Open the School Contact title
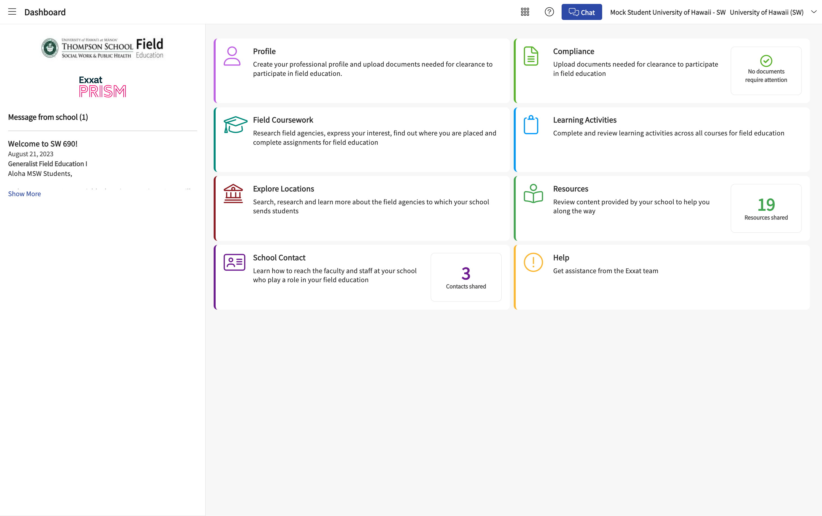Viewport: 822px width, 516px height. click(x=279, y=258)
